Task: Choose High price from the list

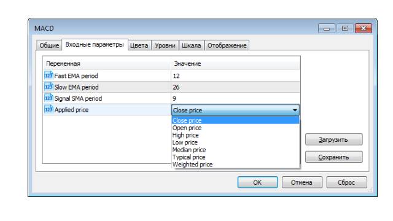Action: tap(236, 135)
